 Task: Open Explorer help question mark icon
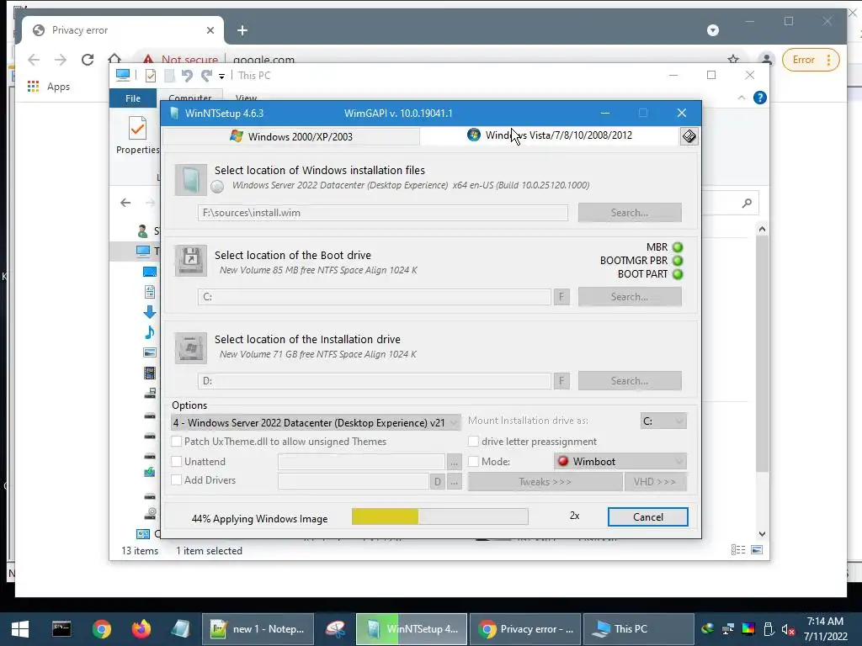[760, 98]
